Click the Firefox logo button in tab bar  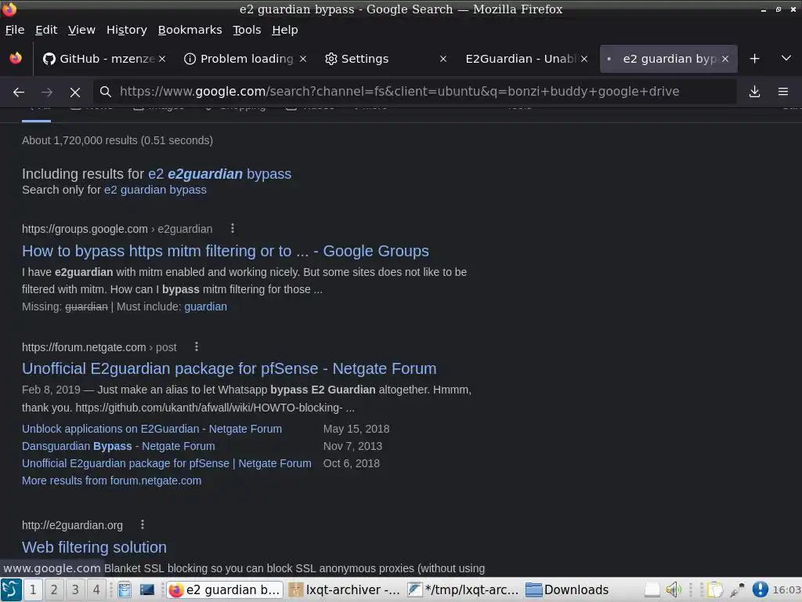pos(16,58)
